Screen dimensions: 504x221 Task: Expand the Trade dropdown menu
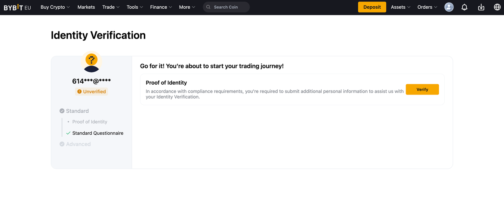point(111,7)
